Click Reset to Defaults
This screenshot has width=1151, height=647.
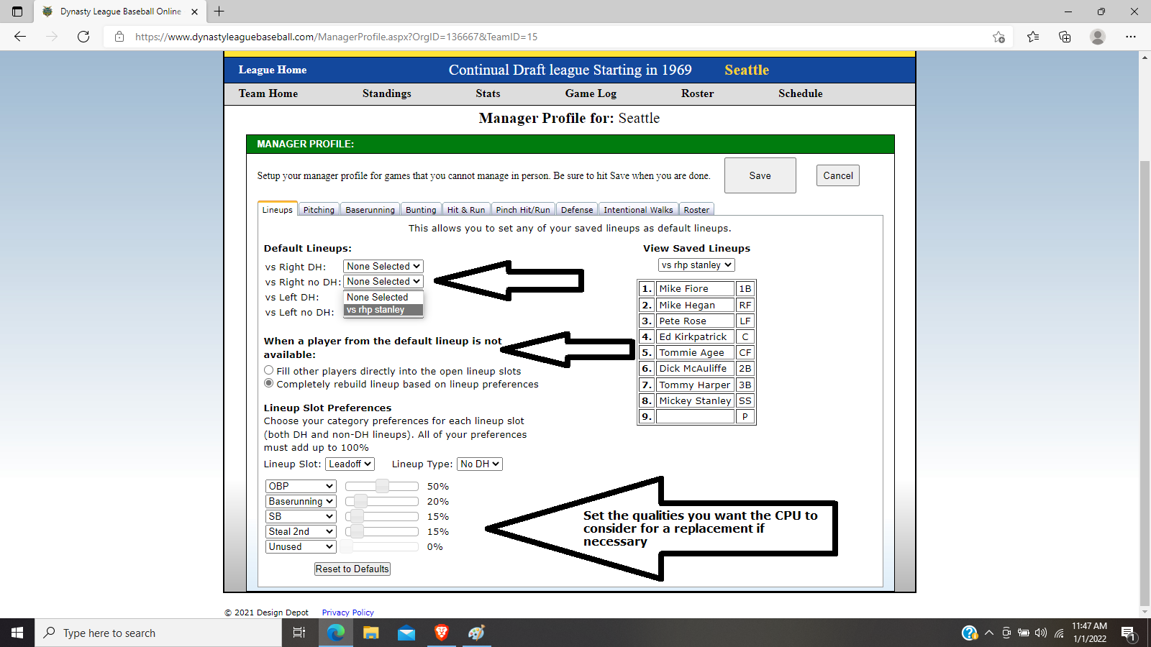point(352,569)
